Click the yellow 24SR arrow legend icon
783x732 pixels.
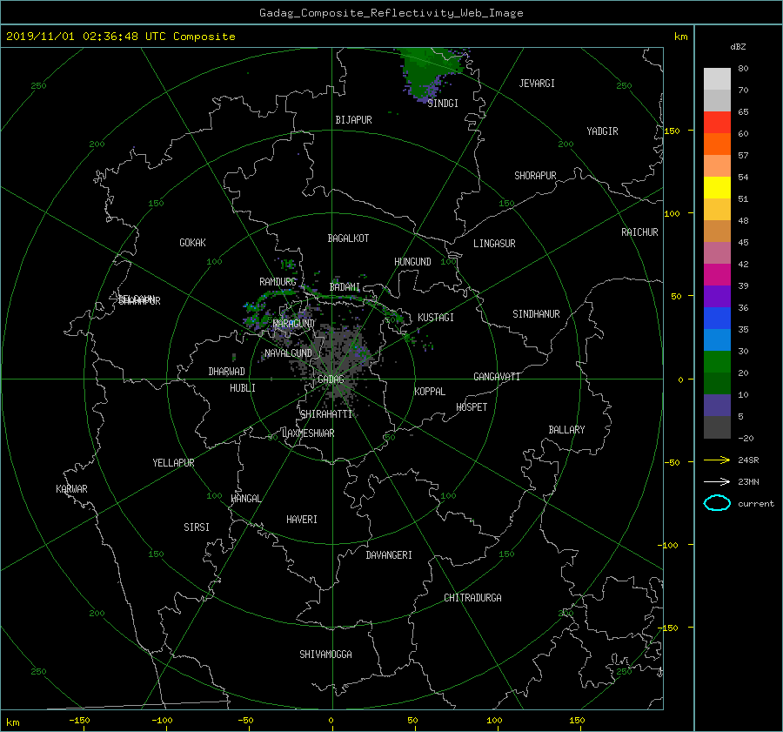point(717,460)
